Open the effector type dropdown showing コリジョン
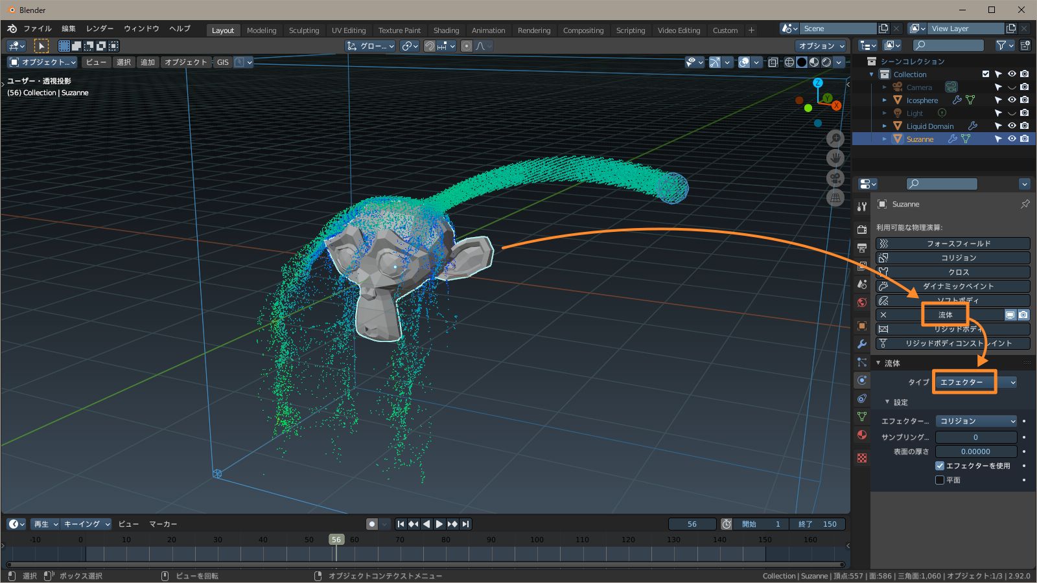 click(x=976, y=421)
